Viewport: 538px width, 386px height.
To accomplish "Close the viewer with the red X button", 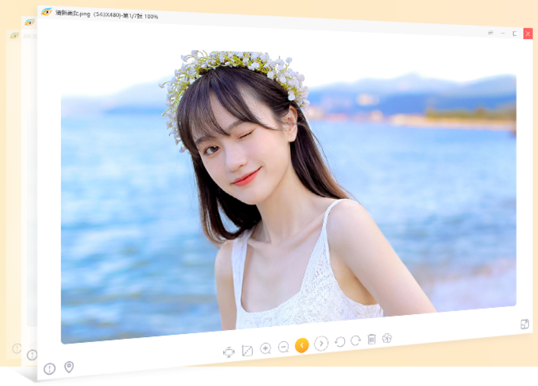I will point(528,34).
